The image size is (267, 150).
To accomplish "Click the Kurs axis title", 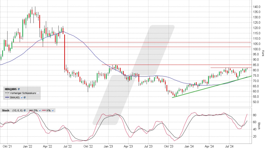I will [263, 53].
